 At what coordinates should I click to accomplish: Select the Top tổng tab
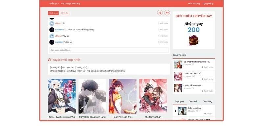208,101
